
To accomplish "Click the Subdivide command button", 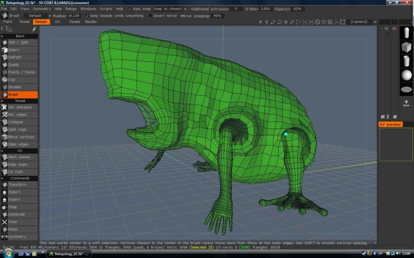I will click(17, 214).
